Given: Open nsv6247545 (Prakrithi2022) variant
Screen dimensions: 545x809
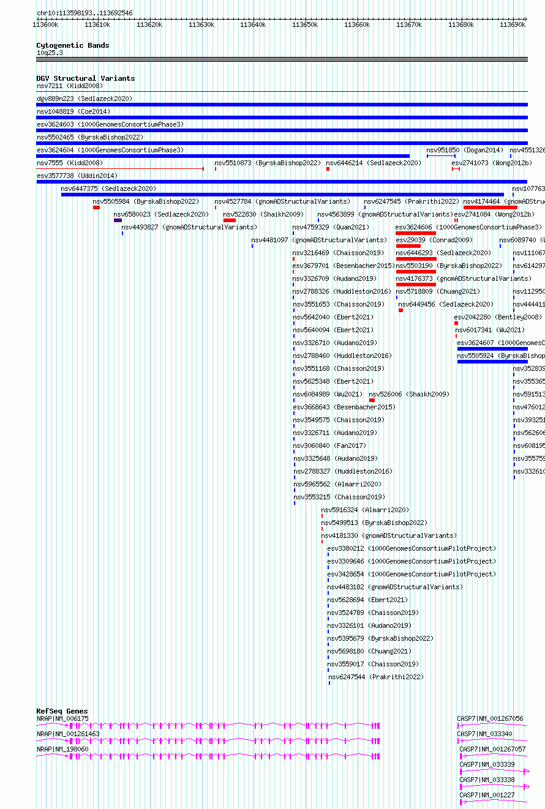Looking at the screenshot, I should pos(412,201).
